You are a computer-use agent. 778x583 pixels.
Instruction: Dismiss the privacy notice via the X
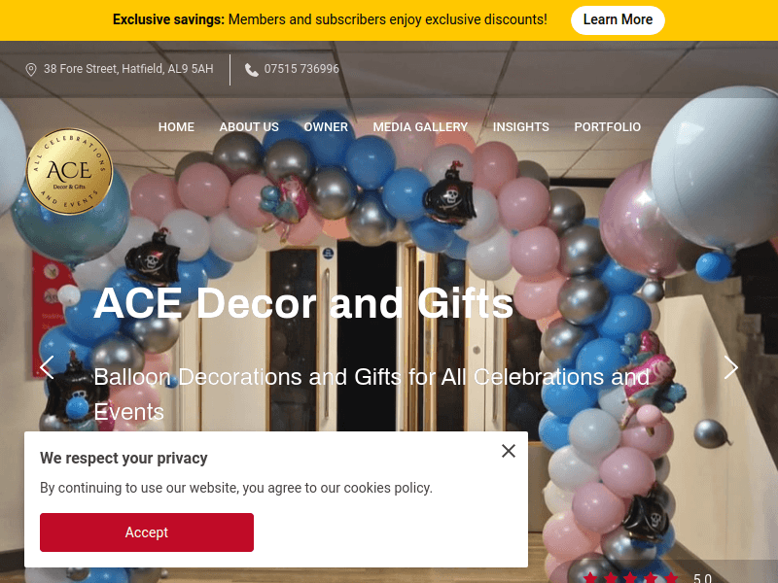(508, 451)
